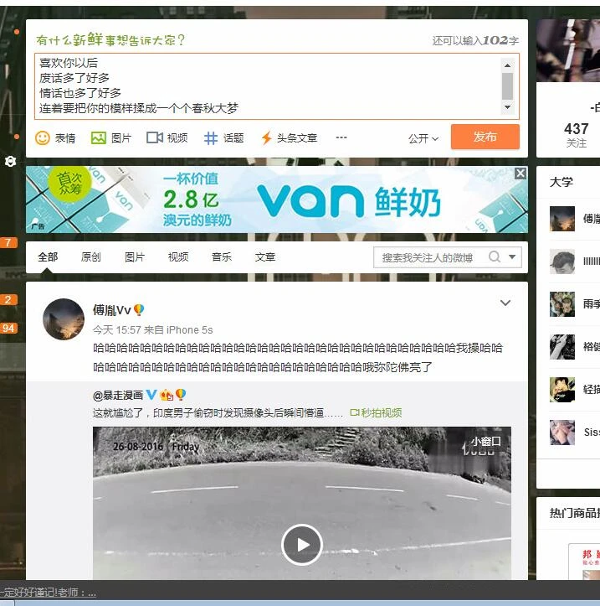Click the gear settings icon on left edge
This screenshot has width=600, height=606.
[11, 161]
